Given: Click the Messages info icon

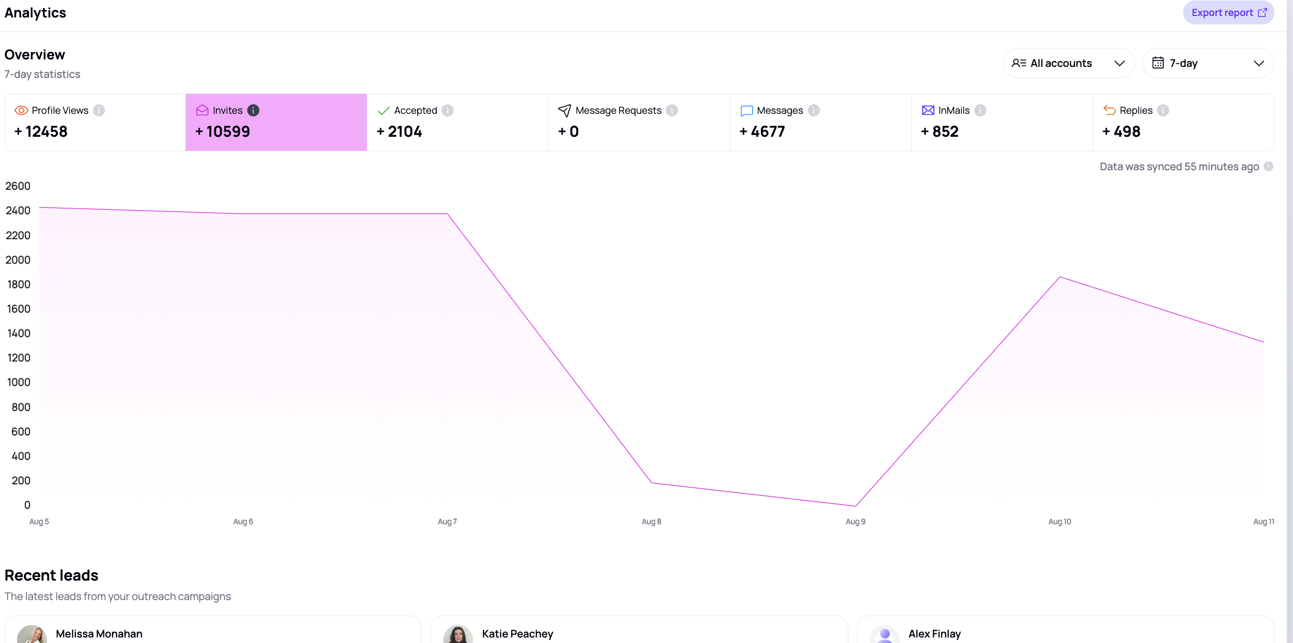Looking at the screenshot, I should point(814,110).
